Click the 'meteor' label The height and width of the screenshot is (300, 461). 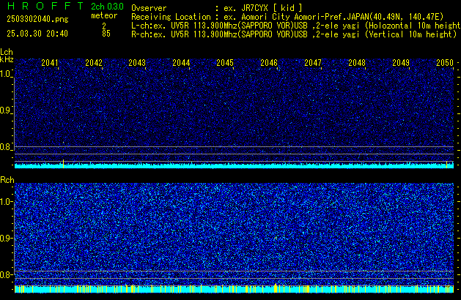[104, 15]
